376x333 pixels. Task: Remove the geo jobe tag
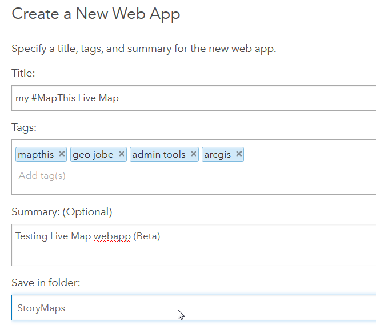pyautogui.click(x=122, y=154)
